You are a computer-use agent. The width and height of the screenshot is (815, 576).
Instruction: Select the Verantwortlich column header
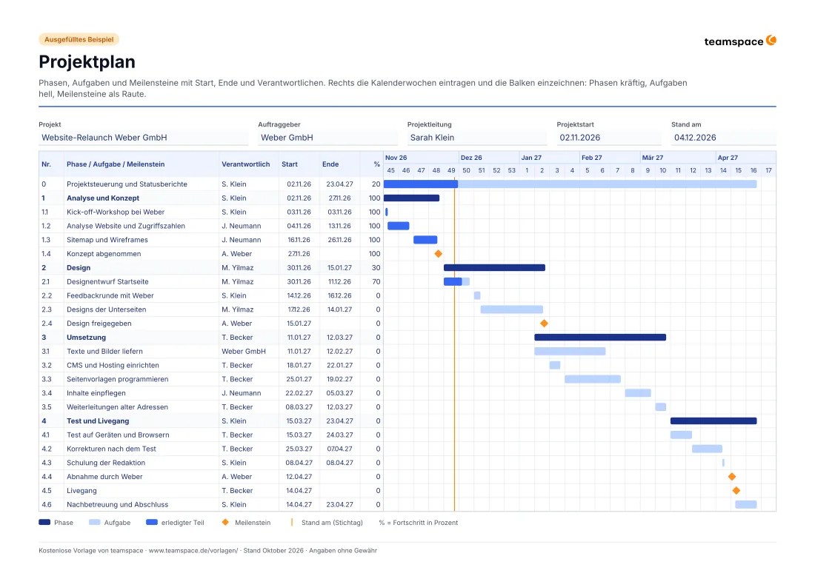click(x=246, y=164)
